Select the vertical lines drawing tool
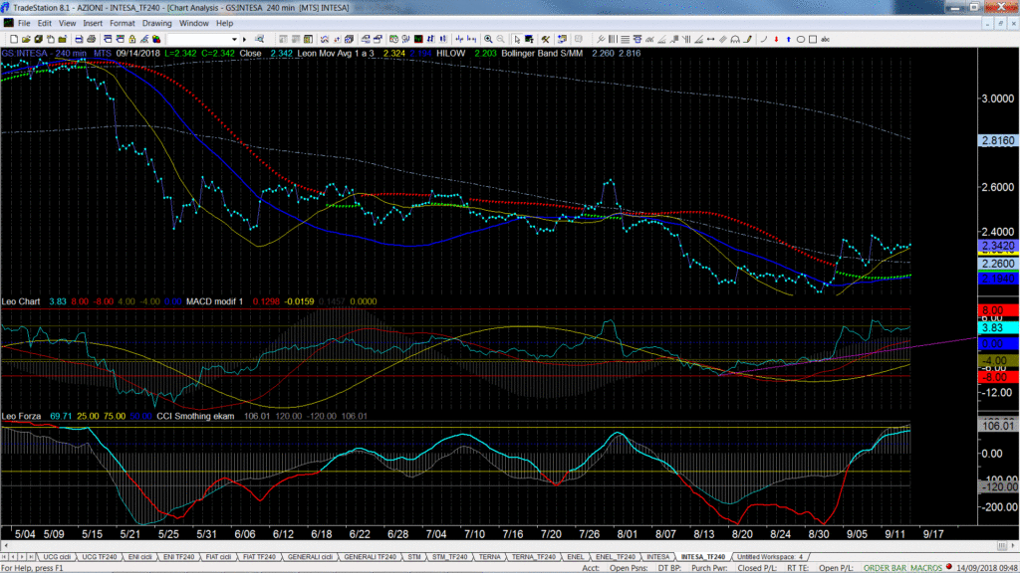1020x573 pixels. click(613, 40)
